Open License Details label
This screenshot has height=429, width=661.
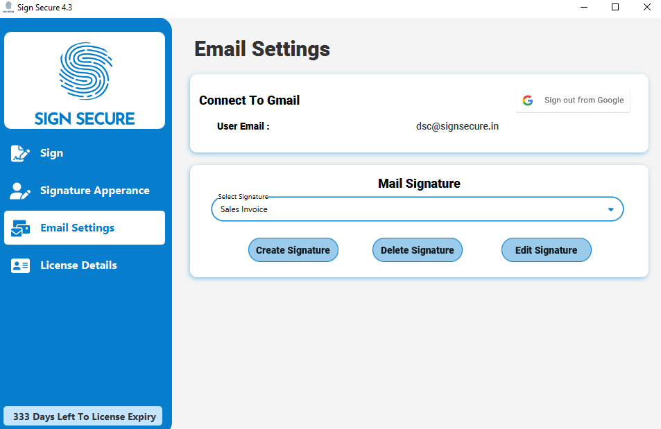click(x=78, y=265)
